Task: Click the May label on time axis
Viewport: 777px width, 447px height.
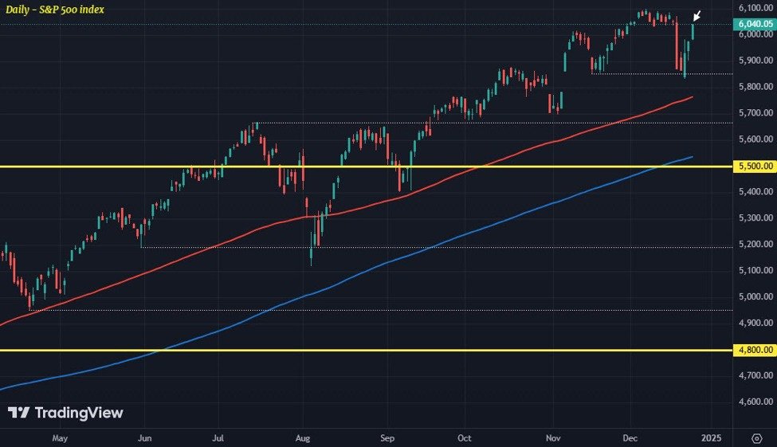Action: click(60, 438)
